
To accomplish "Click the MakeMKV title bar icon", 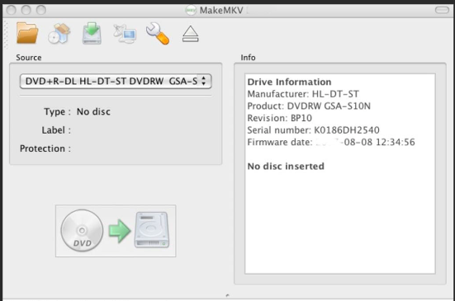I will (191, 11).
